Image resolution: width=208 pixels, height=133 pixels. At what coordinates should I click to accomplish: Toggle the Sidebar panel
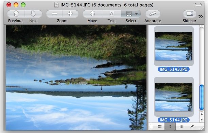190,14
